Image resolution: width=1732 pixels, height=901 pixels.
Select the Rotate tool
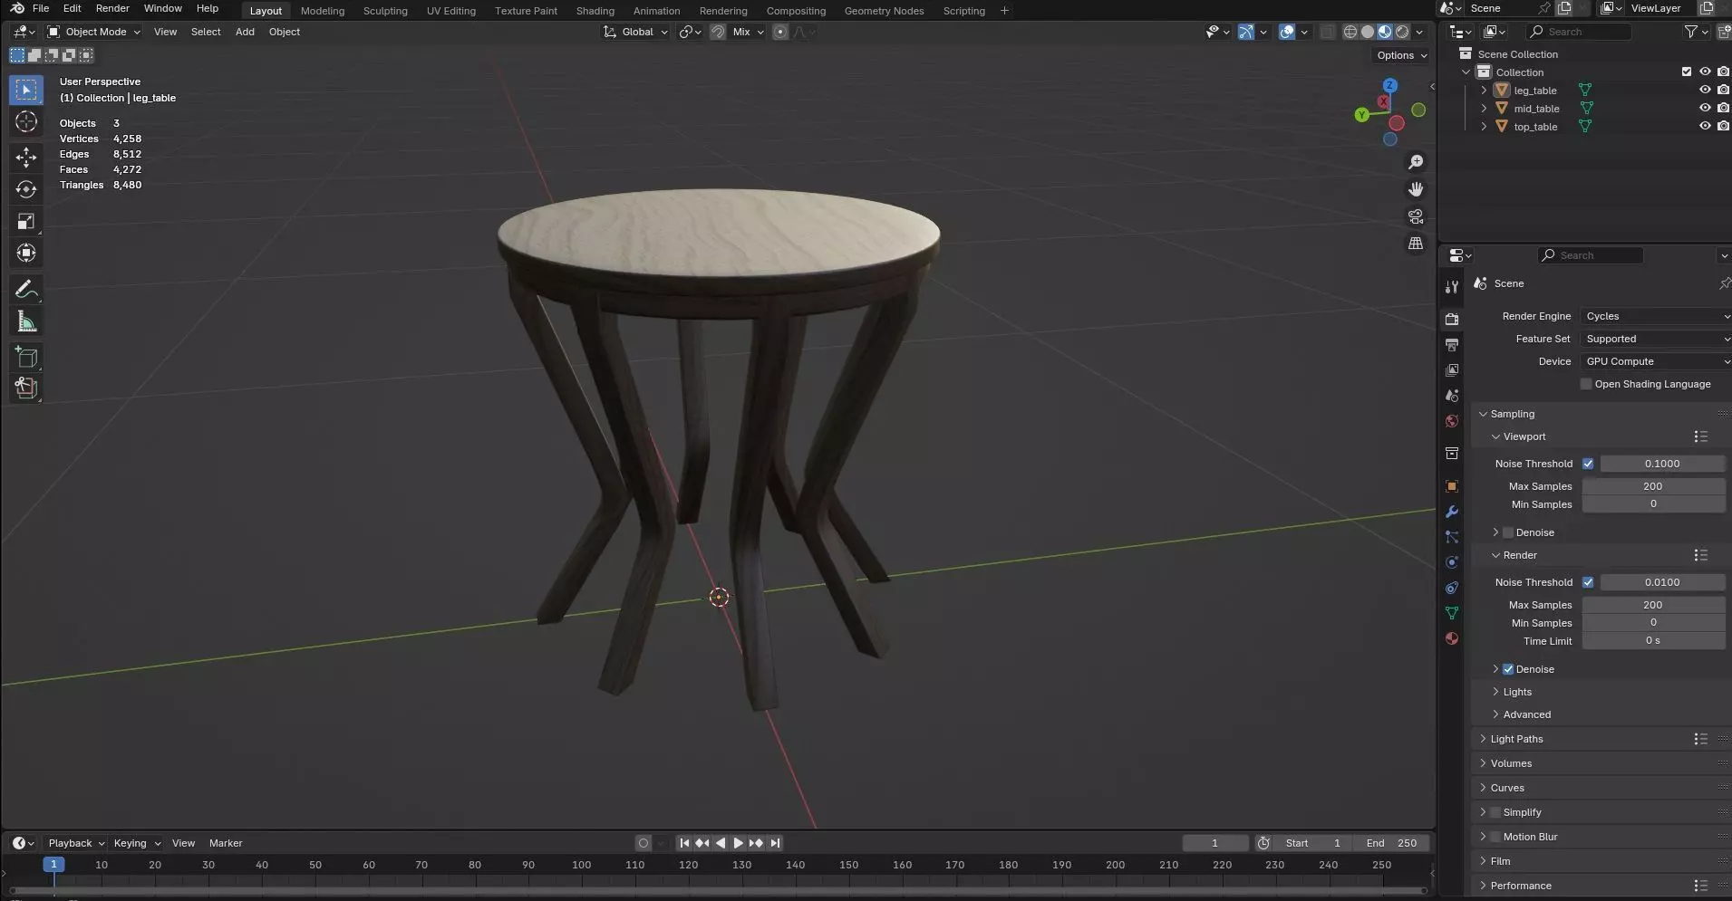pos(26,189)
